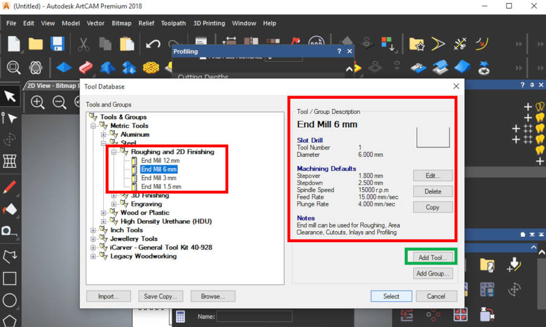Click the Import... button
This screenshot has height=327, width=546.
109,297
